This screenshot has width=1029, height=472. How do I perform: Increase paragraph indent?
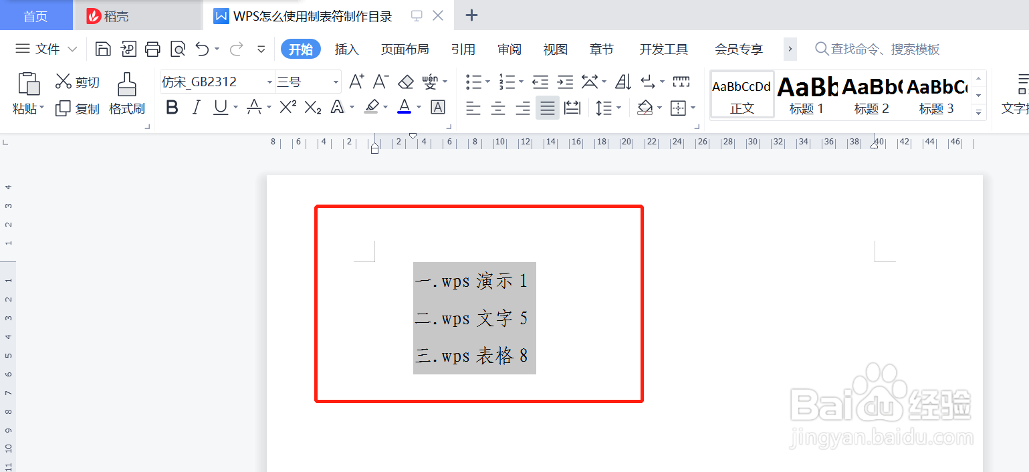pyautogui.click(x=566, y=82)
